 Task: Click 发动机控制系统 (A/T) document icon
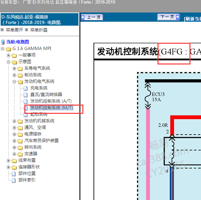[26, 101]
